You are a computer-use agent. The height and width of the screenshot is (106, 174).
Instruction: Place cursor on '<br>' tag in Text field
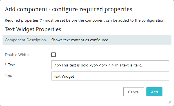tap(103, 65)
